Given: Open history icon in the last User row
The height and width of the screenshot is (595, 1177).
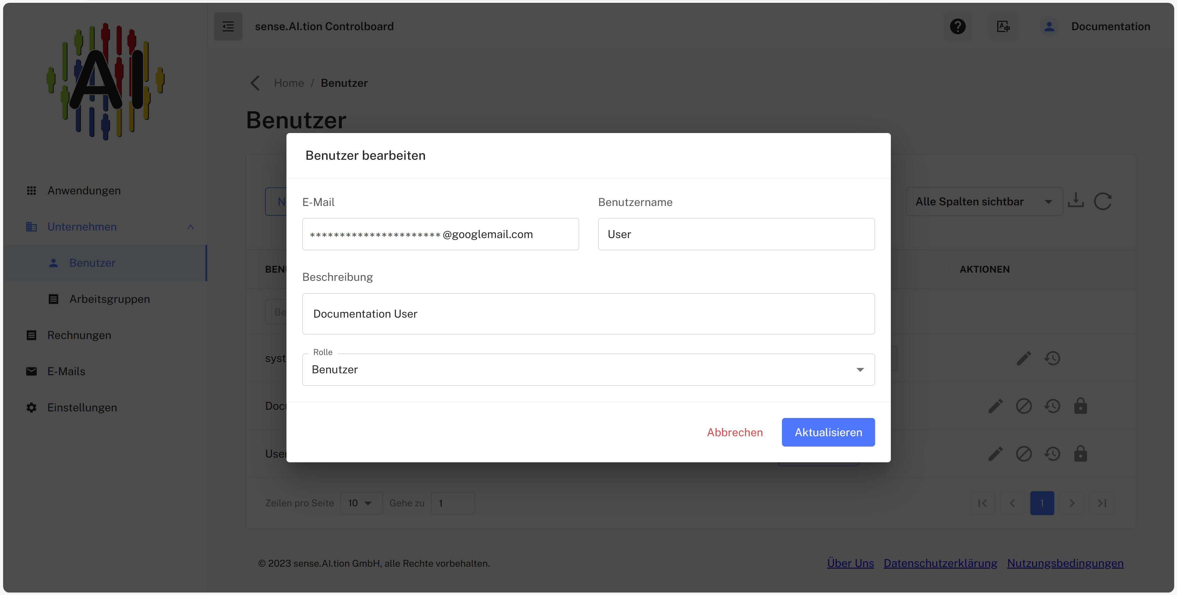Looking at the screenshot, I should pyautogui.click(x=1052, y=453).
